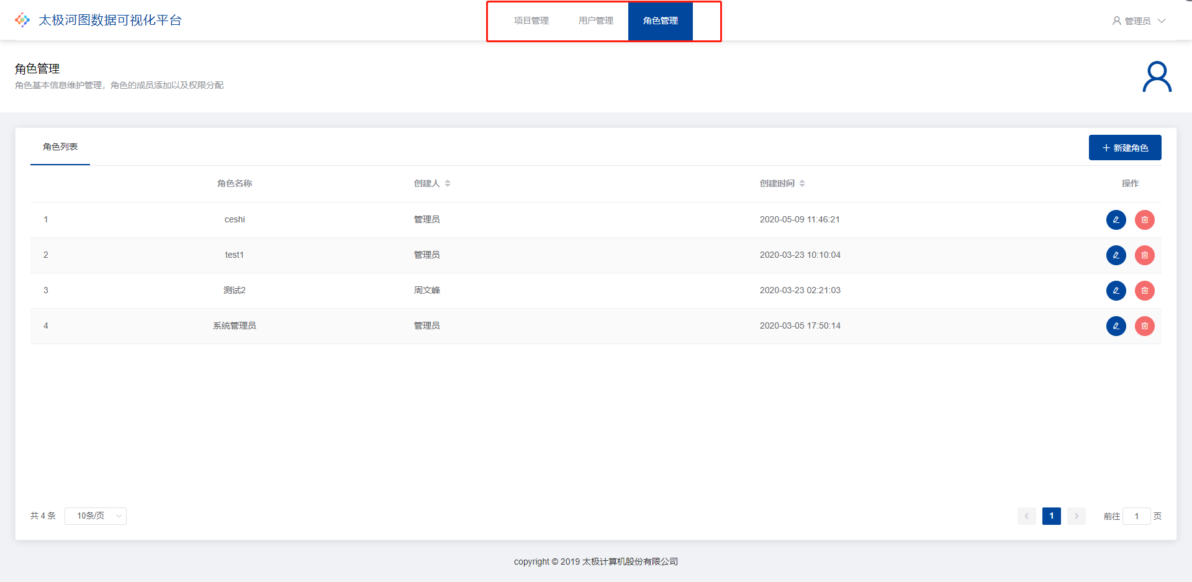Click the platform logo icon

pos(22,20)
